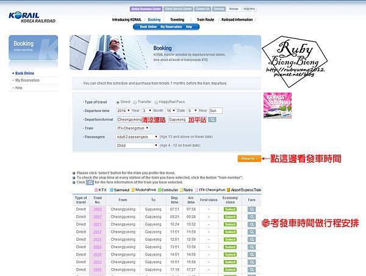Open fare details for 13:51 train

(251, 247)
